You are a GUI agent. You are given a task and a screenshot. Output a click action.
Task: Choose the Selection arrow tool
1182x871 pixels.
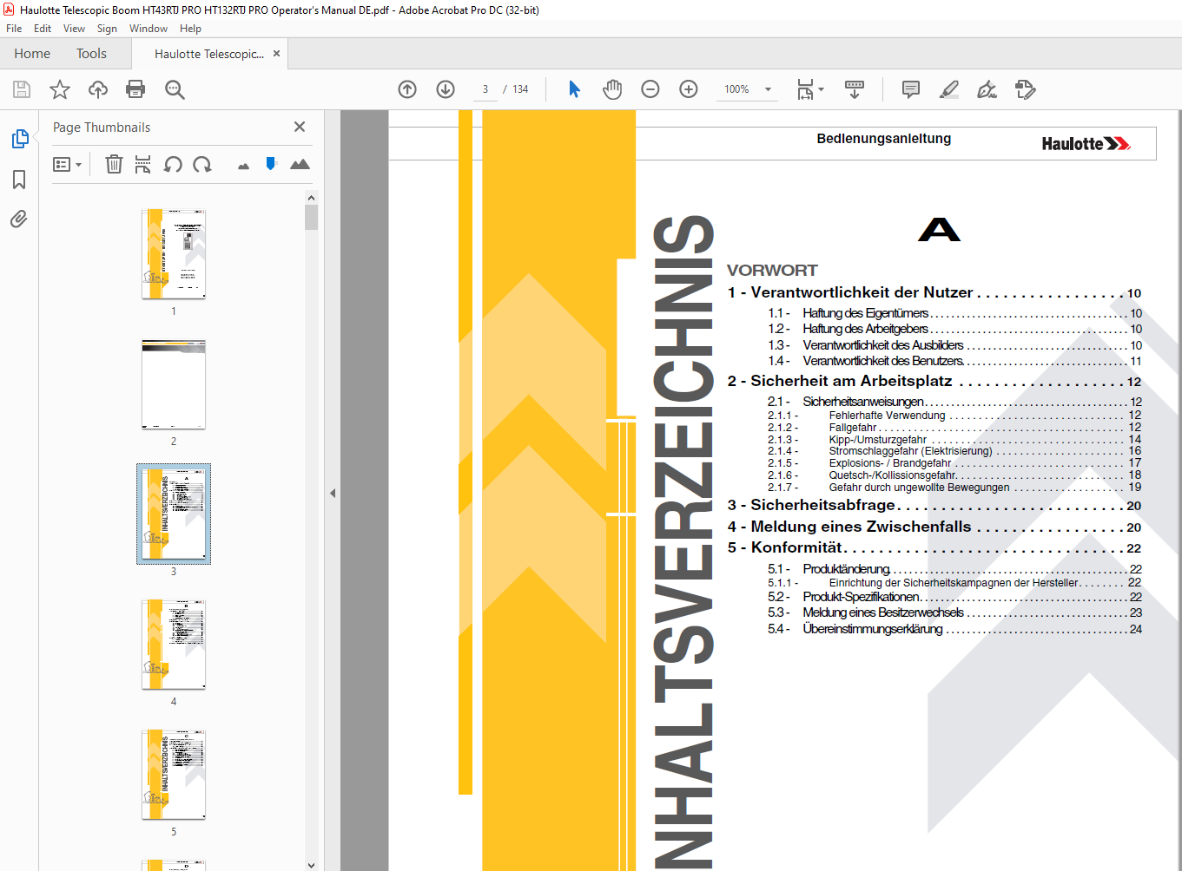pyautogui.click(x=574, y=89)
